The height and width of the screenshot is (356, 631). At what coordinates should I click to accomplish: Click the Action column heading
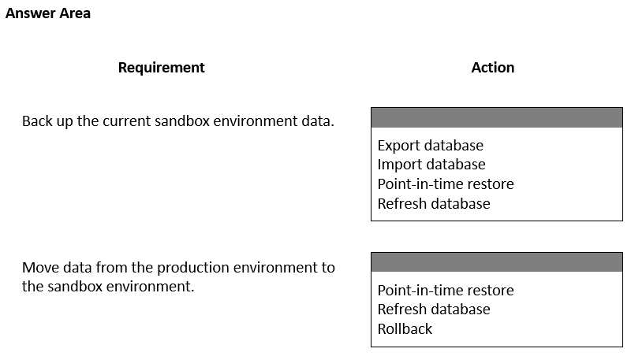point(492,68)
